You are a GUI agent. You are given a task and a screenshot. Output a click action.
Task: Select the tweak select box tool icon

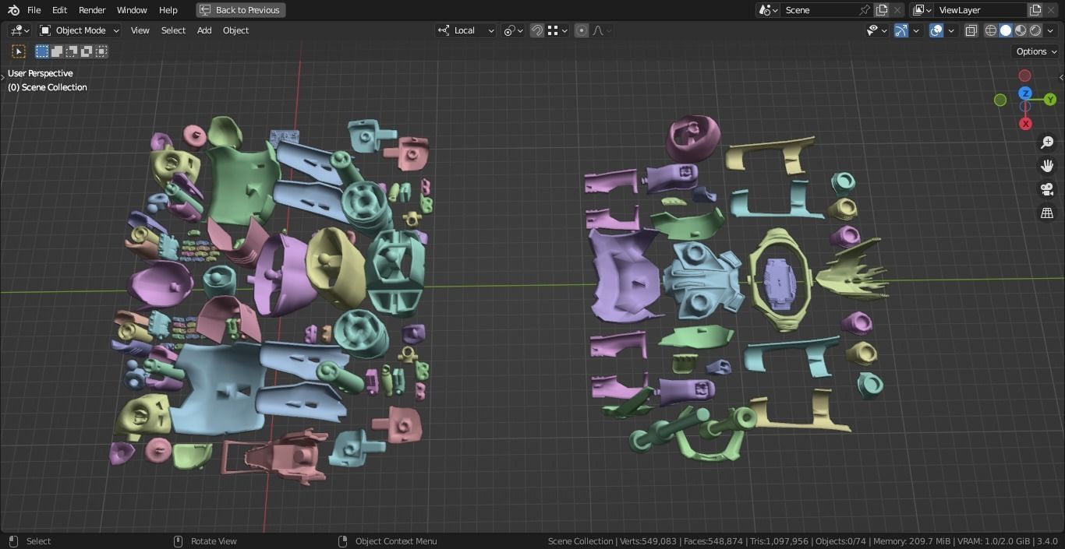[19, 51]
